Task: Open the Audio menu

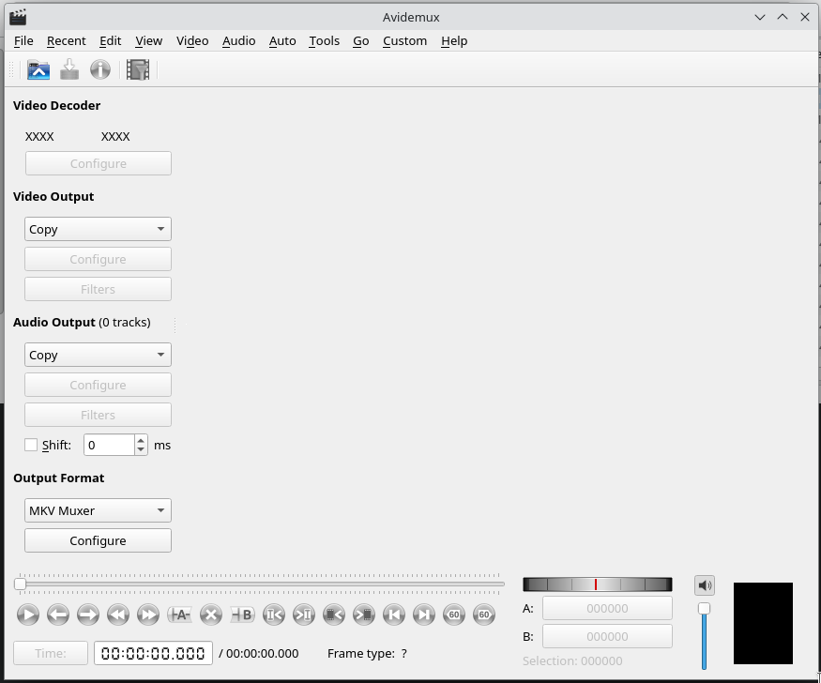Action: point(238,41)
